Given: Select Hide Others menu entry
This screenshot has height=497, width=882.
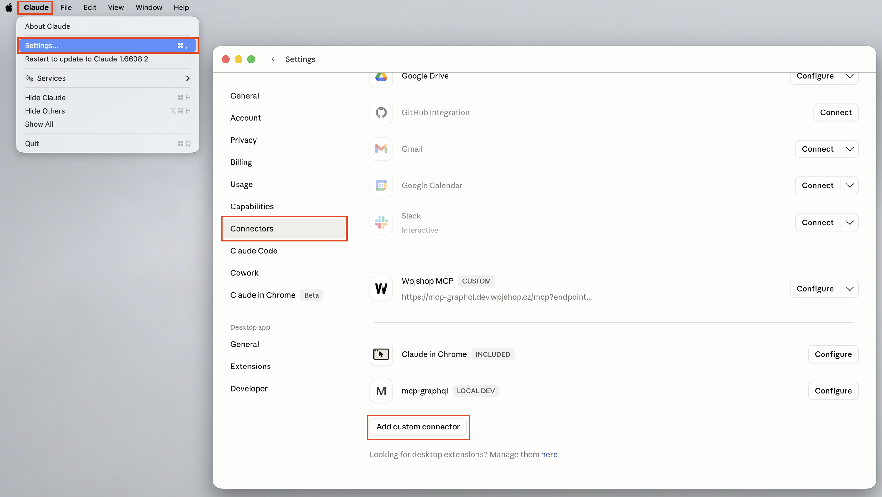Looking at the screenshot, I should tap(108, 111).
